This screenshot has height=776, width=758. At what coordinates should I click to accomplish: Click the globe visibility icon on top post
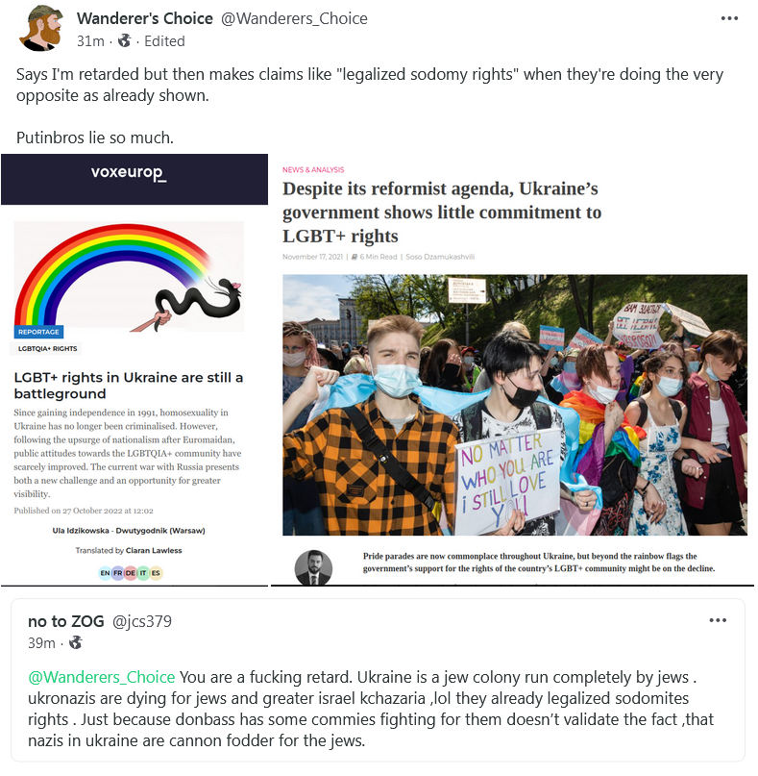coord(124,40)
